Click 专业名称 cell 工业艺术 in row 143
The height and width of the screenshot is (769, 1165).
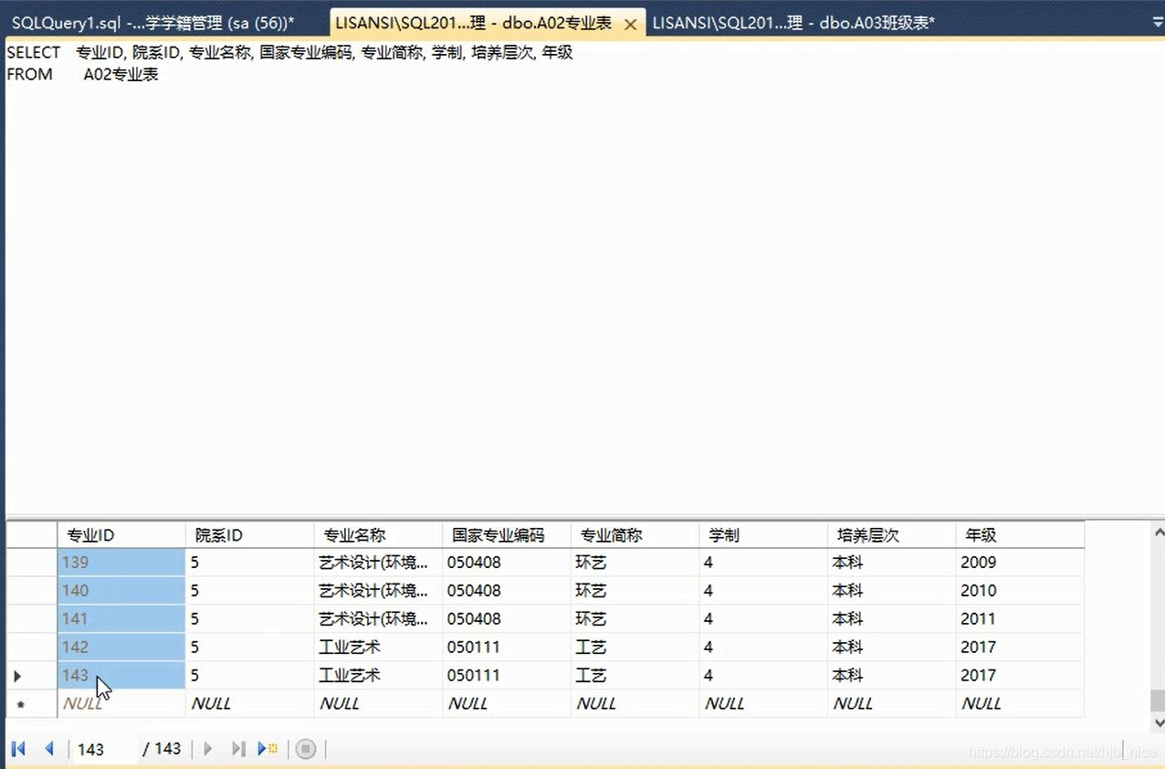click(x=378, y=676)
